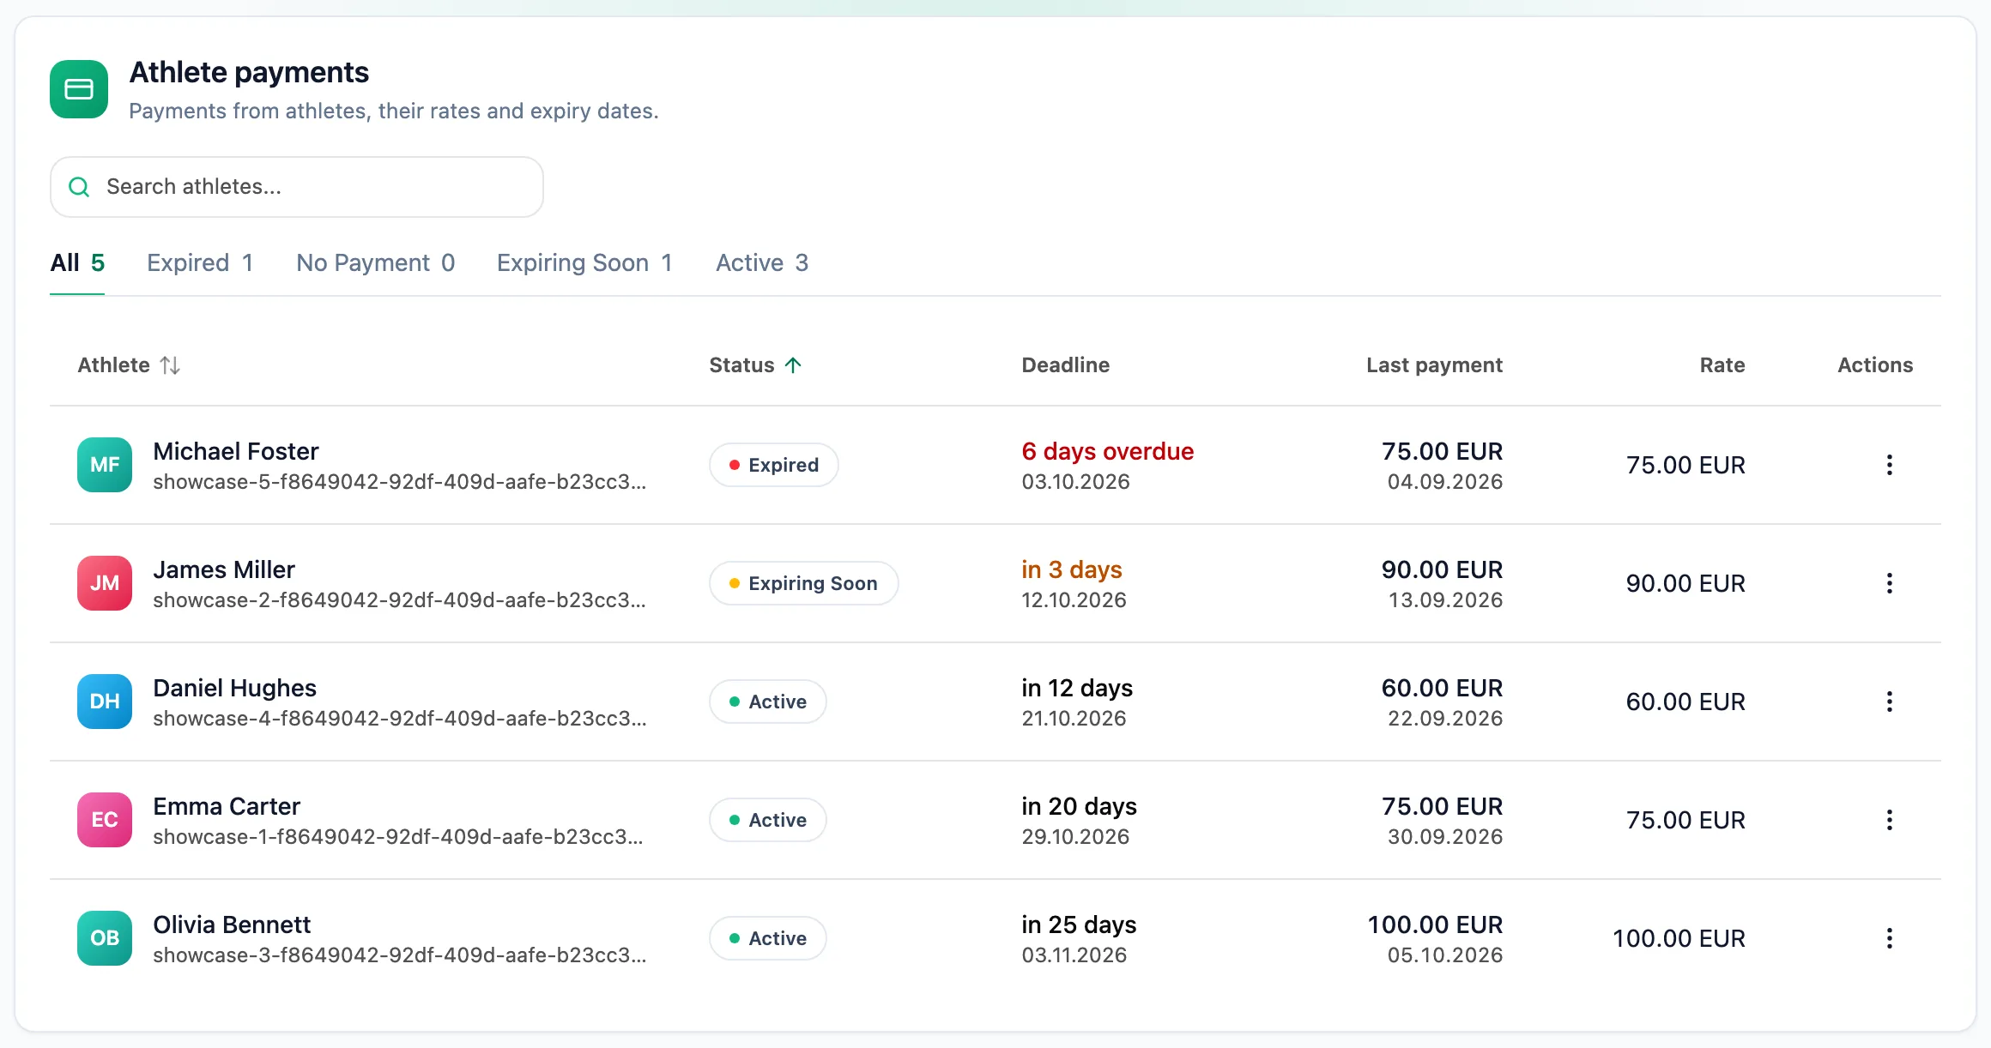
Task: Switch to the Expiring Soon tab
Action: (584, 262)
